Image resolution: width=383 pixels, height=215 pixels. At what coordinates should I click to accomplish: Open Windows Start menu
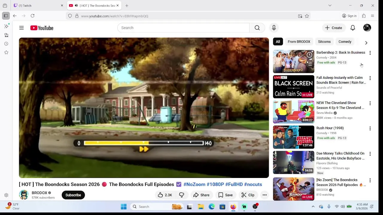click(x=124, y=207)
